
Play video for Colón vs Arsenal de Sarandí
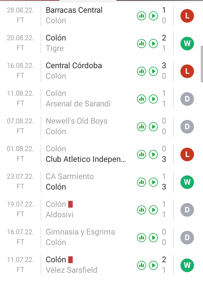coord(153,99)
